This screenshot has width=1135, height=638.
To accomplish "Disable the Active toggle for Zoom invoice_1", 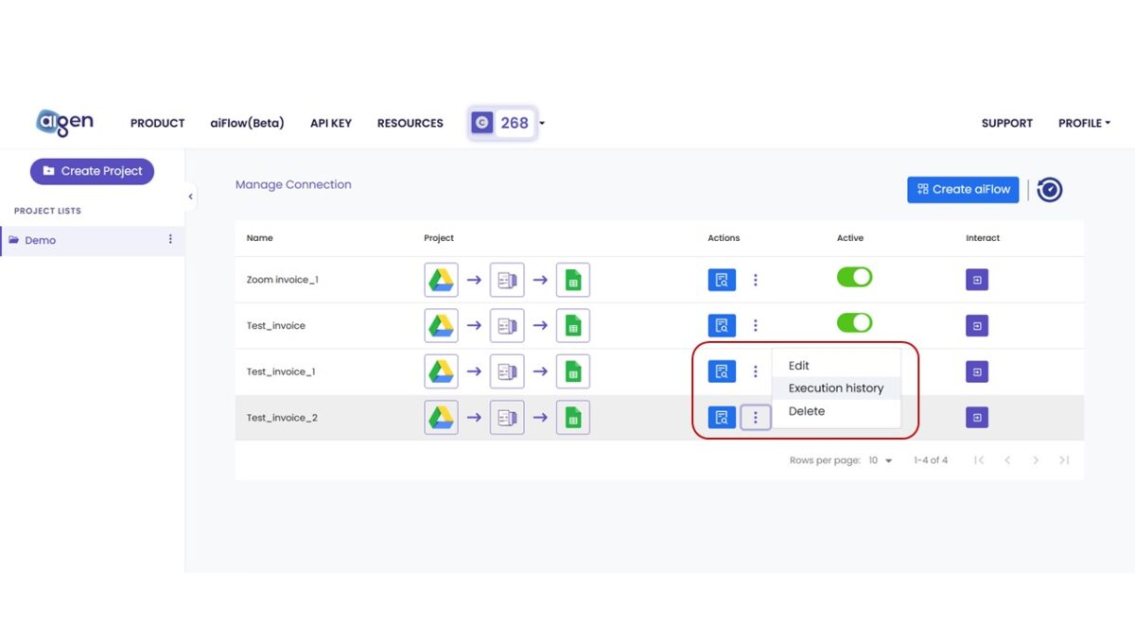I will click(854, 277).
